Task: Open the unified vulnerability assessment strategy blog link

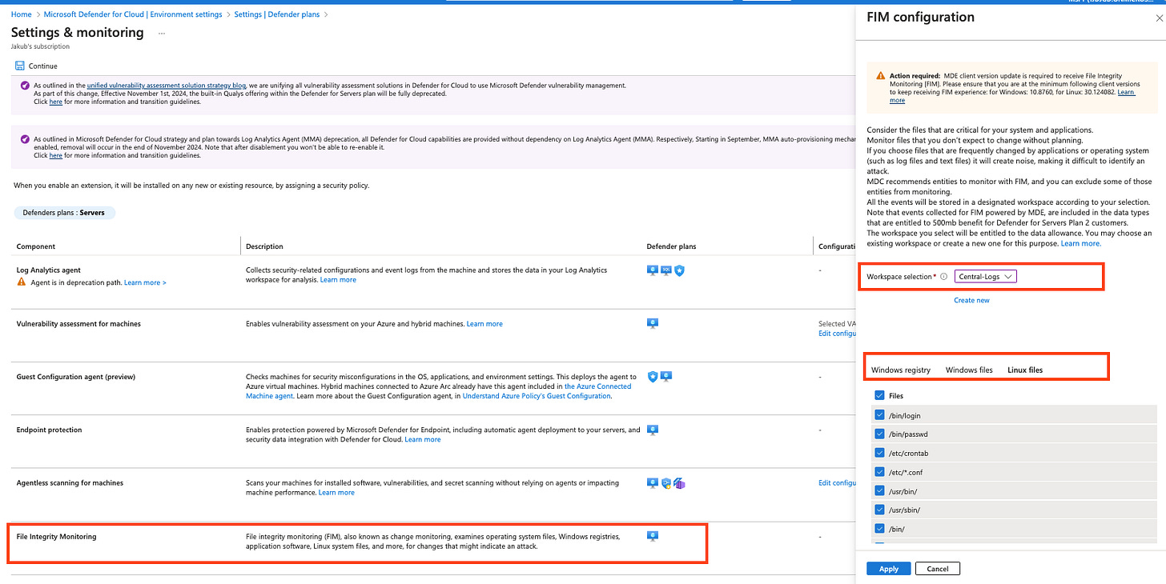Action: [166, 85]
